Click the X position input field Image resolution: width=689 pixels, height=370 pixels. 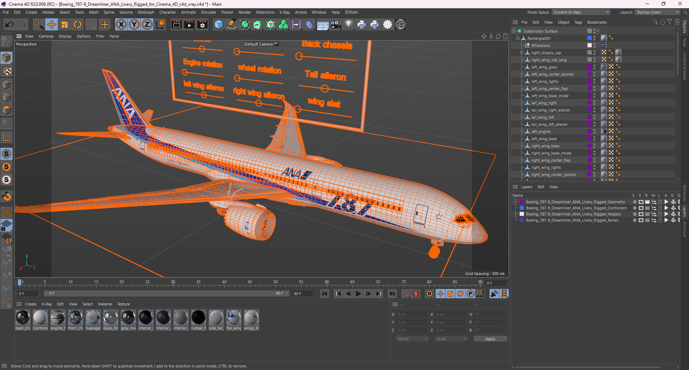(412, 314)
